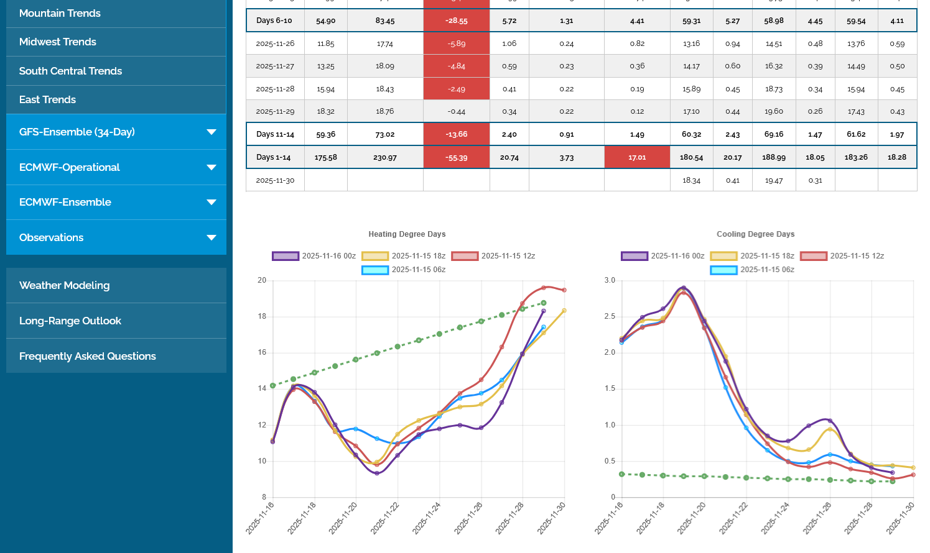
Task: Click blue 2025-11-15 06z swatch in Heating chart legend
Action: [x=375, y=270]
